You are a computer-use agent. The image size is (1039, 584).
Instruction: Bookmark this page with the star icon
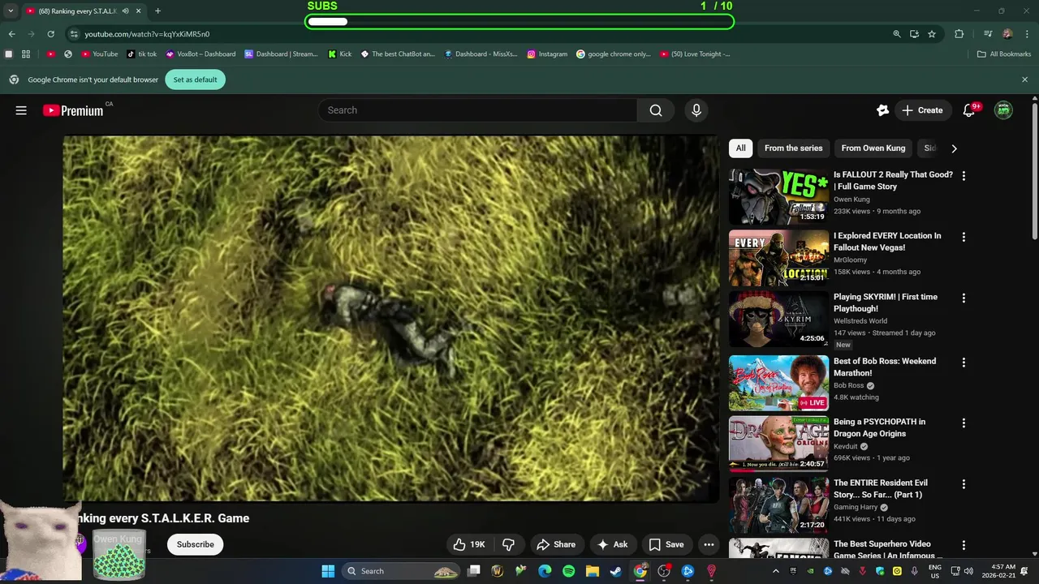point(932,34)
